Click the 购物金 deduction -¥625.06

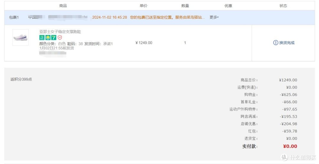tap(289, 95)
